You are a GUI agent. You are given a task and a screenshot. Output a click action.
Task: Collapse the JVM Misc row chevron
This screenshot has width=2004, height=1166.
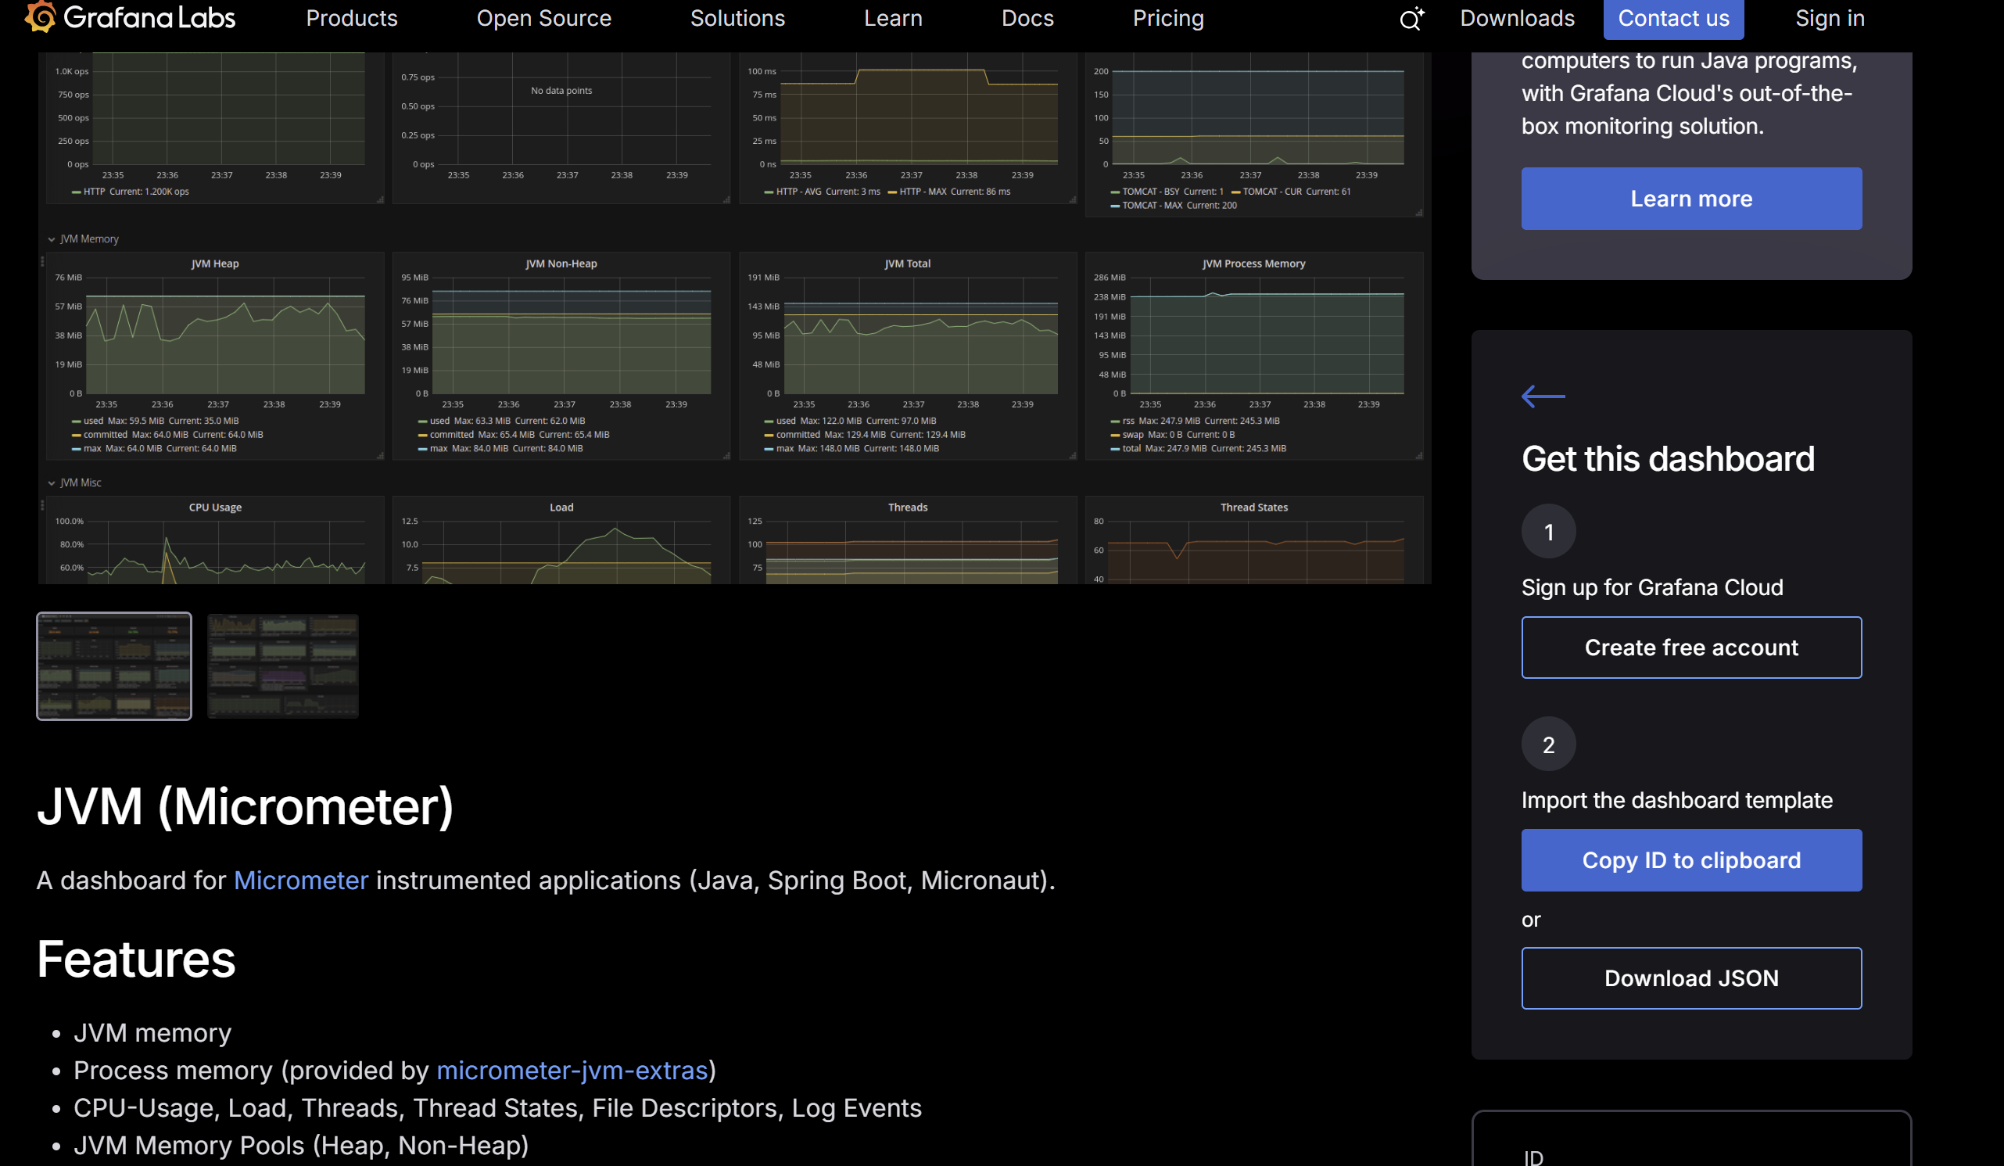(x=52, y=483)
